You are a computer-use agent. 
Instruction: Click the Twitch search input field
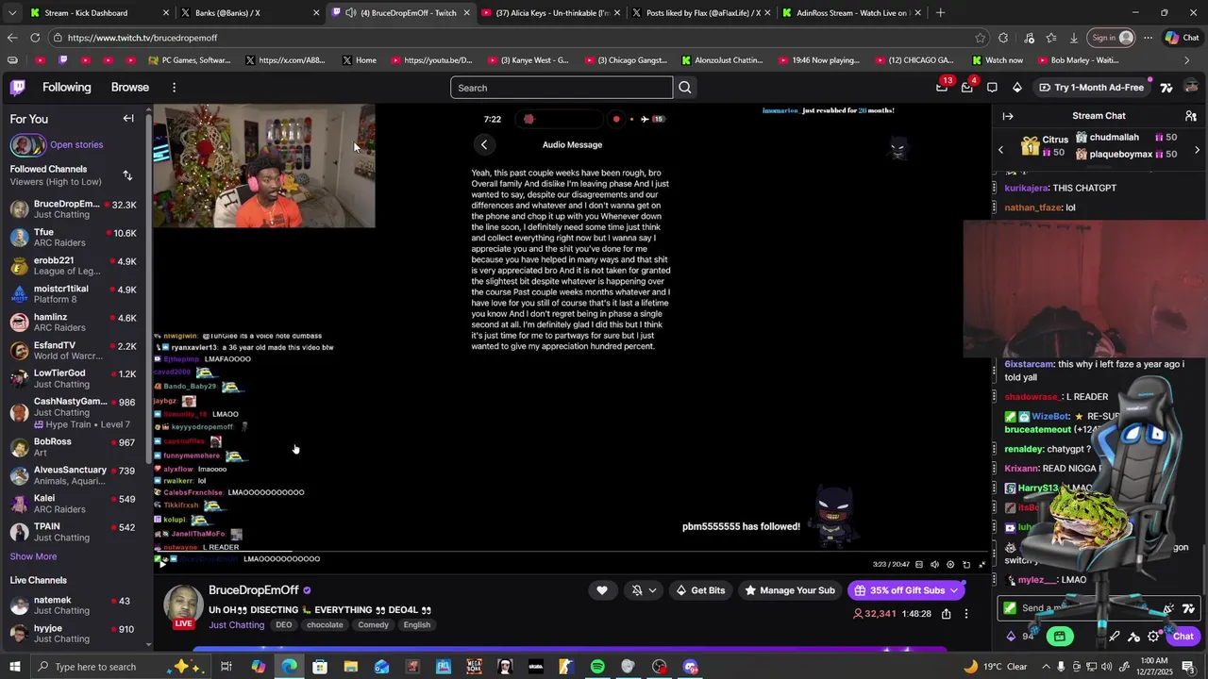coord(562,88)
